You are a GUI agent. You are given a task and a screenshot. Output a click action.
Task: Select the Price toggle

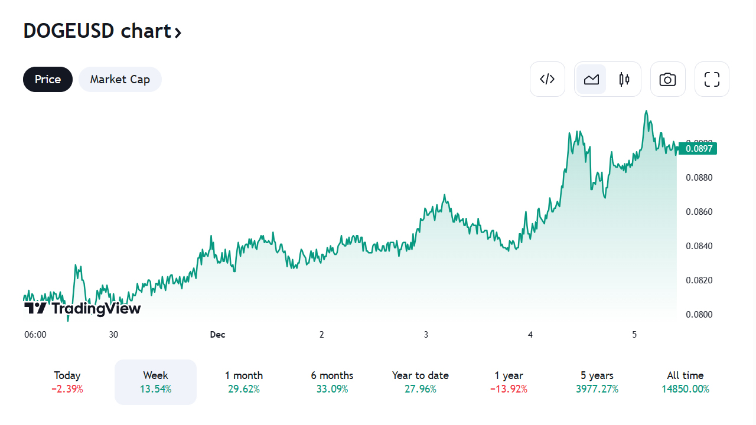pos(48,79)
